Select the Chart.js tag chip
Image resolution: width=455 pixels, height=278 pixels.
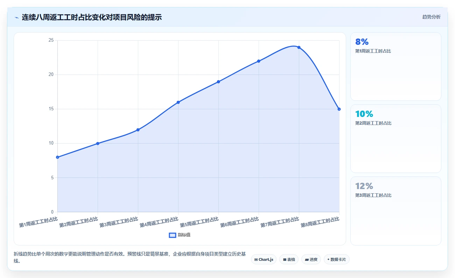click(x=264, y=259)
